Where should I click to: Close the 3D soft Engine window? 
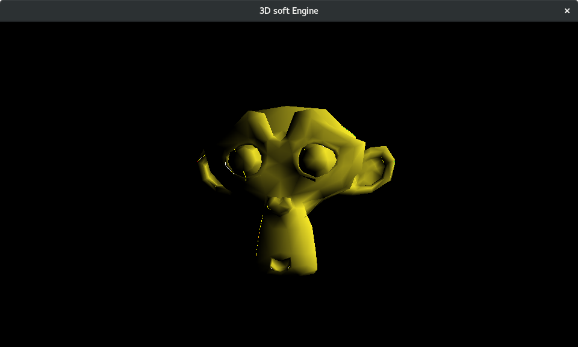coord(567,11)
